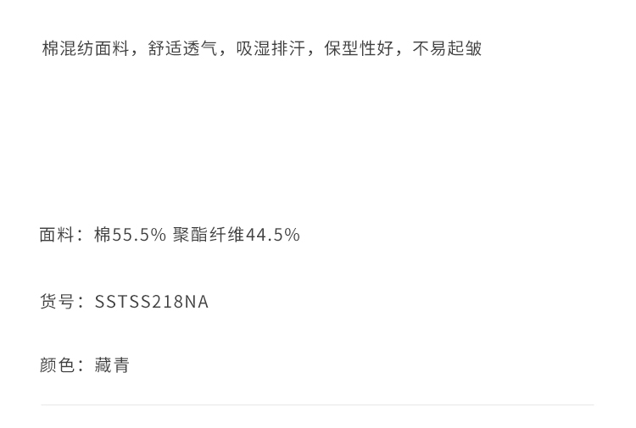Image resolution: width=636 pixels, height=428 pixels.
Task: Click the 面料 label
Action: pyautogui.click(x=57, y=235)
